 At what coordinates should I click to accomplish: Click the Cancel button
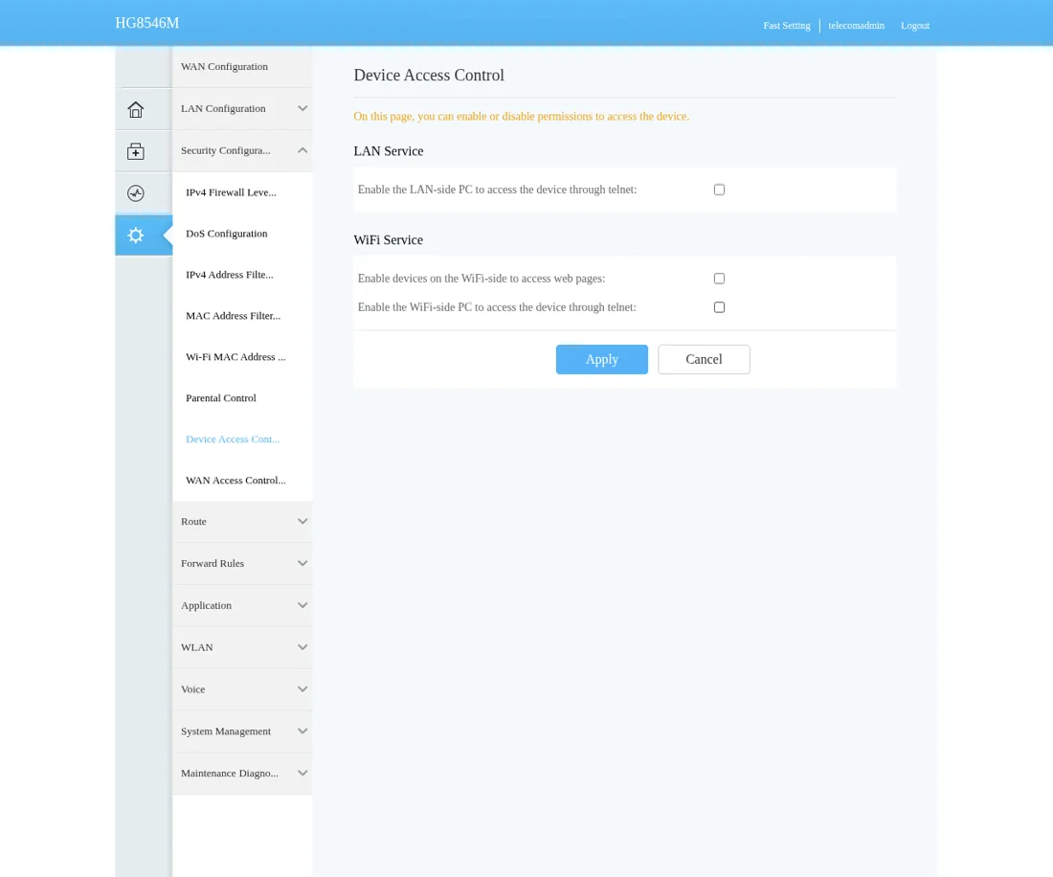click(704, 359)
